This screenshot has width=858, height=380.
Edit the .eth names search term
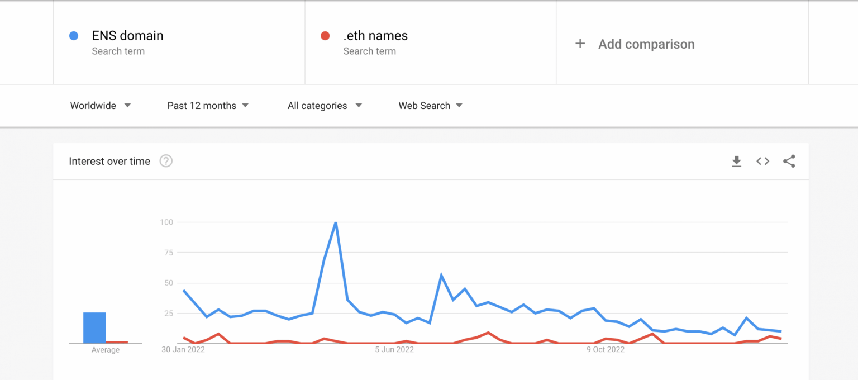[x=375, y=36]
